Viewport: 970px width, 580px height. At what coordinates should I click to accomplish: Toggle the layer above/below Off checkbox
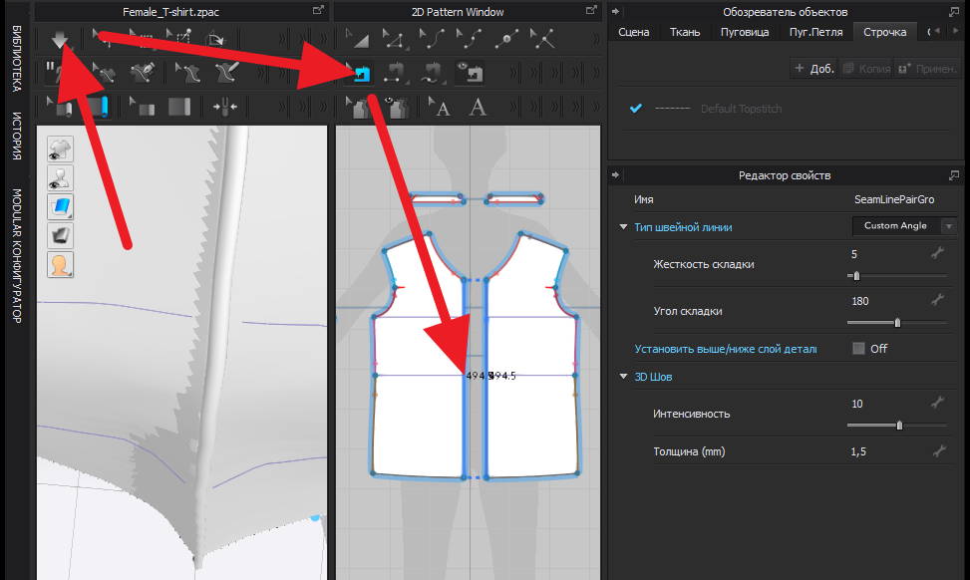click(x=858, y=349)
